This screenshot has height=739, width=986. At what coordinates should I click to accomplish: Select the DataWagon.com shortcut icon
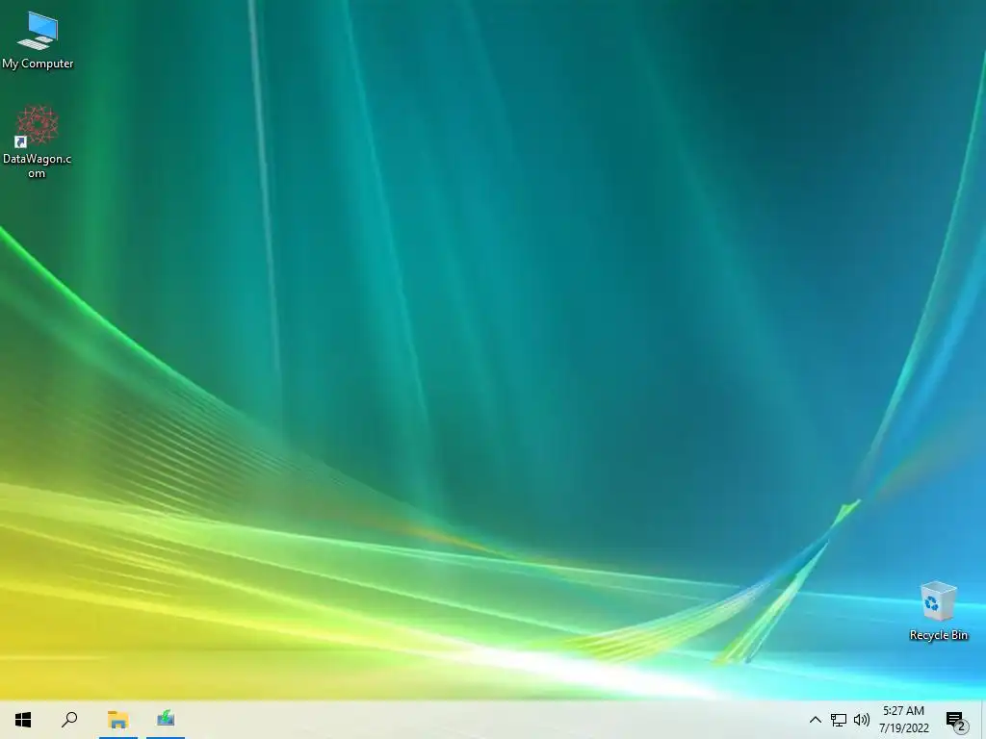click(38, 142)
